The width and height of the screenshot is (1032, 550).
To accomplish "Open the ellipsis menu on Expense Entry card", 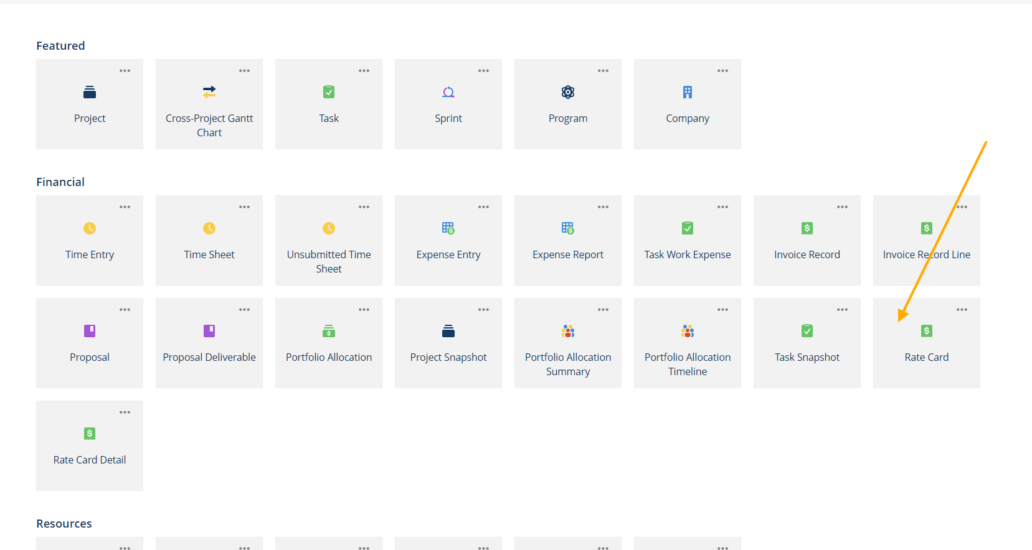I will click(484, 207).
